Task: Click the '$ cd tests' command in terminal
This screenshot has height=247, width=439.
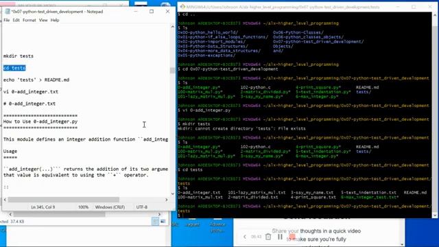Action: (x=190, y=169)
